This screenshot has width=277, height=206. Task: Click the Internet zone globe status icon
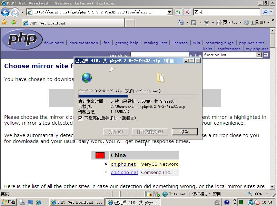point(165,194)
